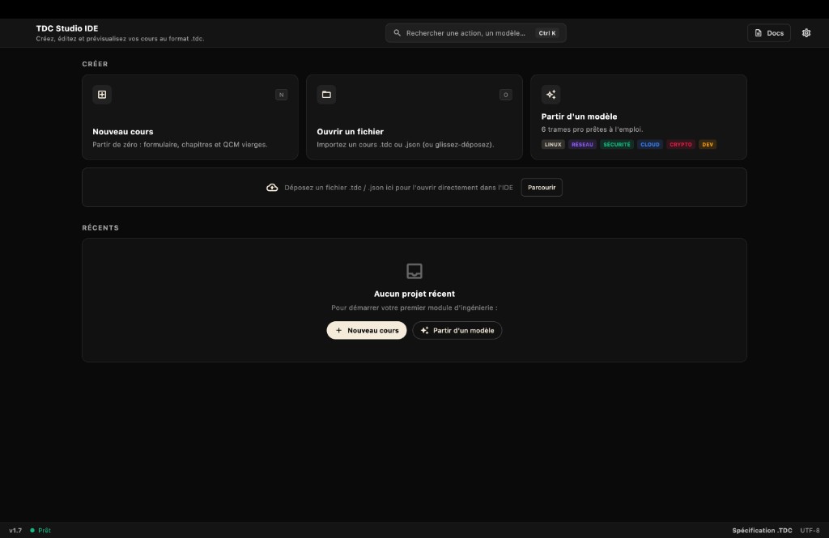829x538 pixels.
Task: Click the Aucun projet récent heading
Action: (414, 294)
